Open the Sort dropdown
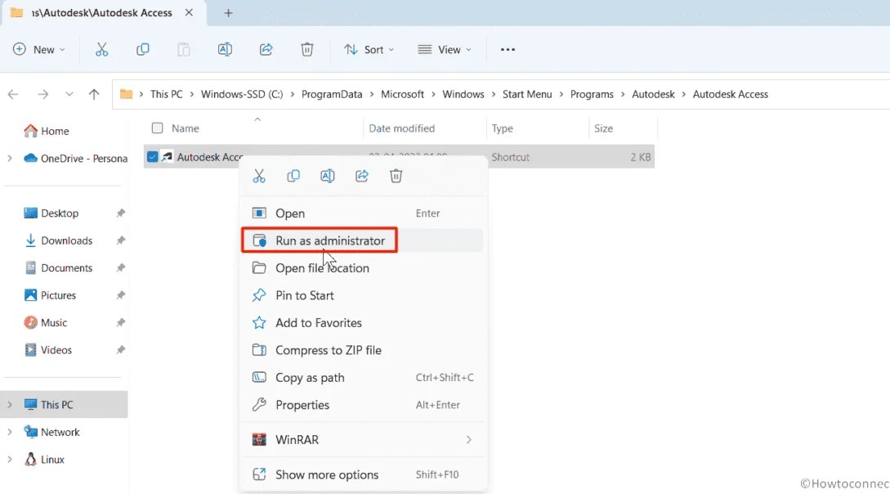Image resolution: width=890 pixels, height=494 pixels. pos(369,50)
